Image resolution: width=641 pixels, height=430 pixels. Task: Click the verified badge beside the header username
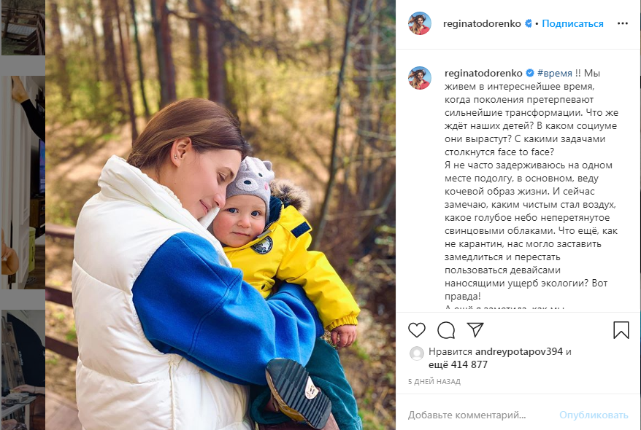[x=528, y=23]
